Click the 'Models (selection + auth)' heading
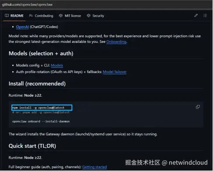213x171 pixels. 41,53
